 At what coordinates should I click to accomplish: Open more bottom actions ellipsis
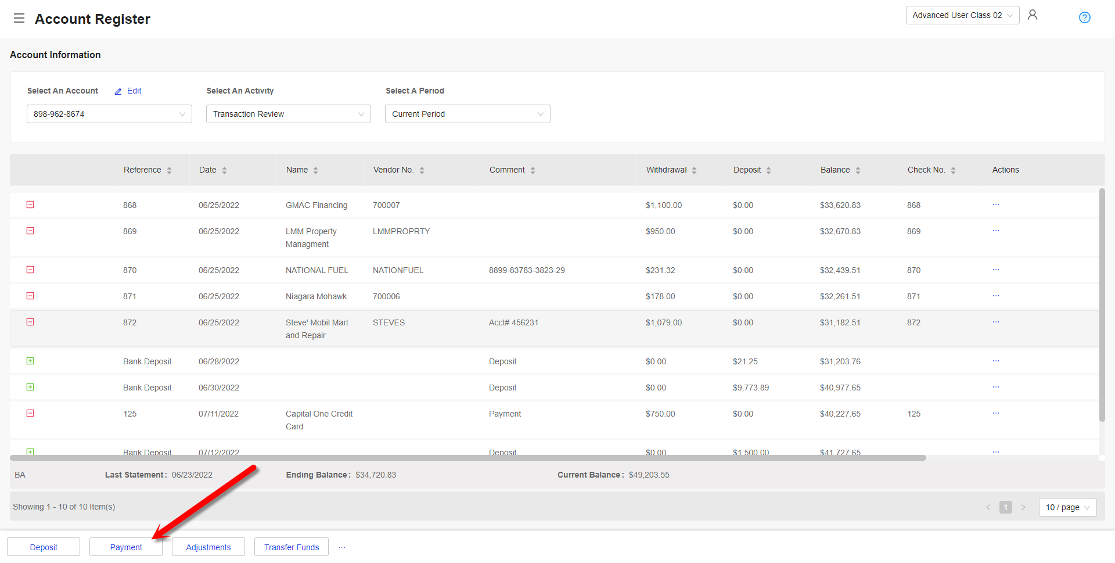(x=342, y=547)
